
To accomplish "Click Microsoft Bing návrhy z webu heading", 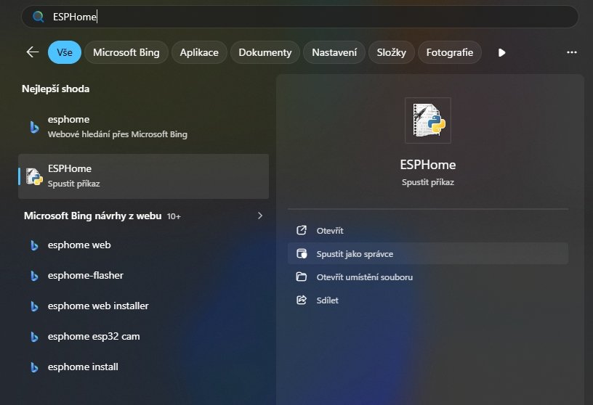I will point(93,216).
